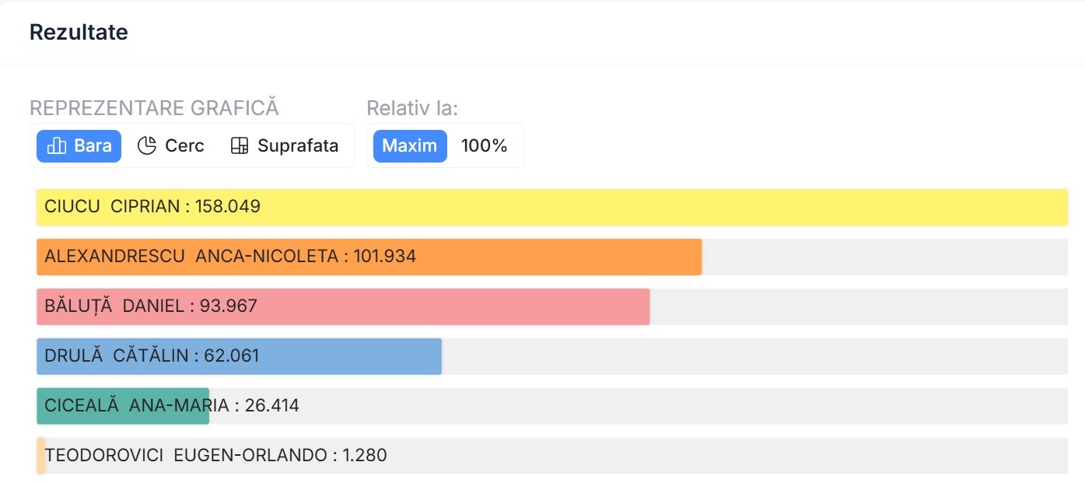Screen dimensions: 1085x483
Task: Click the bar chart icon in Bara
Action: pos(56,145)
